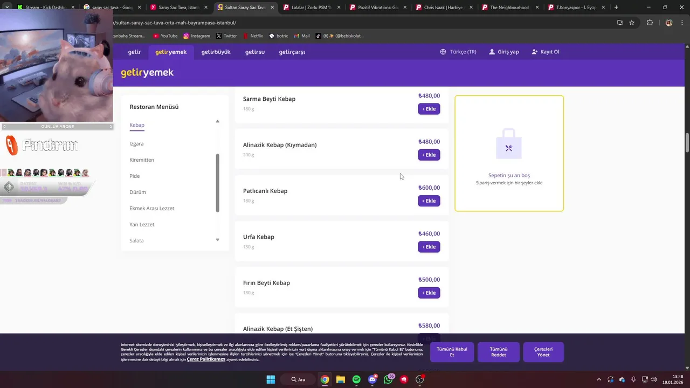Add Fırın Beyti Kebap to cart
Image resolution: width=690 pixels, height=388 pixels.
429,293
